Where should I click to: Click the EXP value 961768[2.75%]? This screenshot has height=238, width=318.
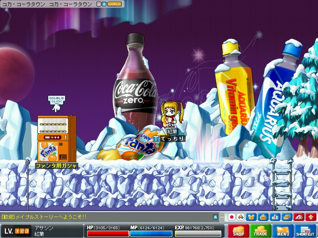tap(200, 228)
